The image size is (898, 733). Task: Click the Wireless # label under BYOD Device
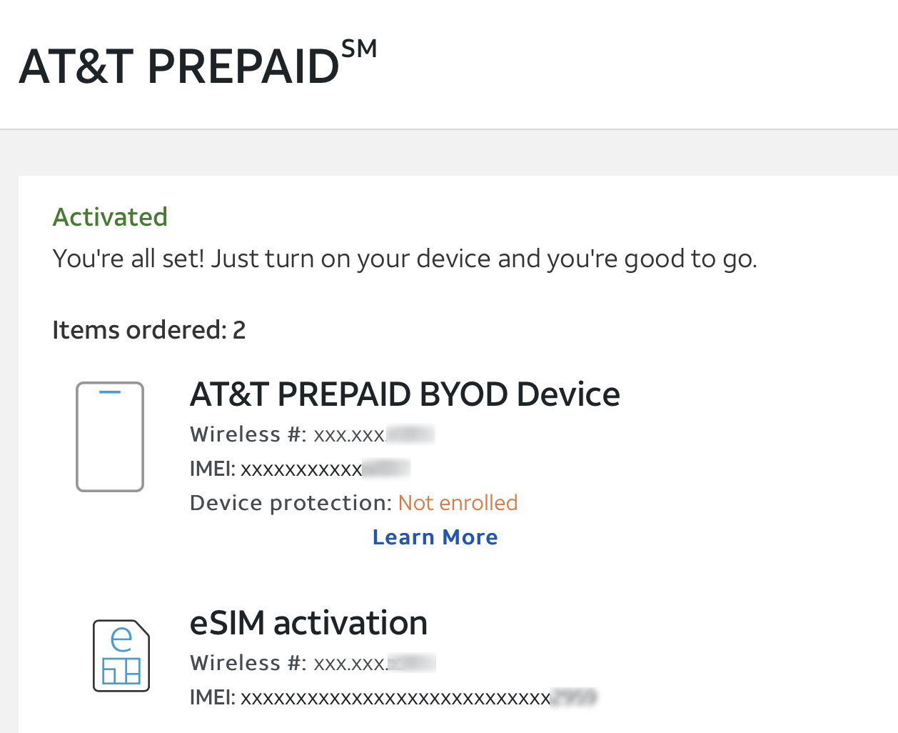[x=248, y=434]
